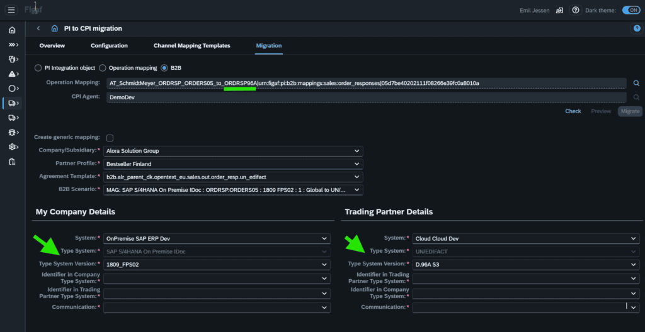This screenshot has width=645, height=332.
Task: Open the help question mark in header
Action: coord(576,10)
